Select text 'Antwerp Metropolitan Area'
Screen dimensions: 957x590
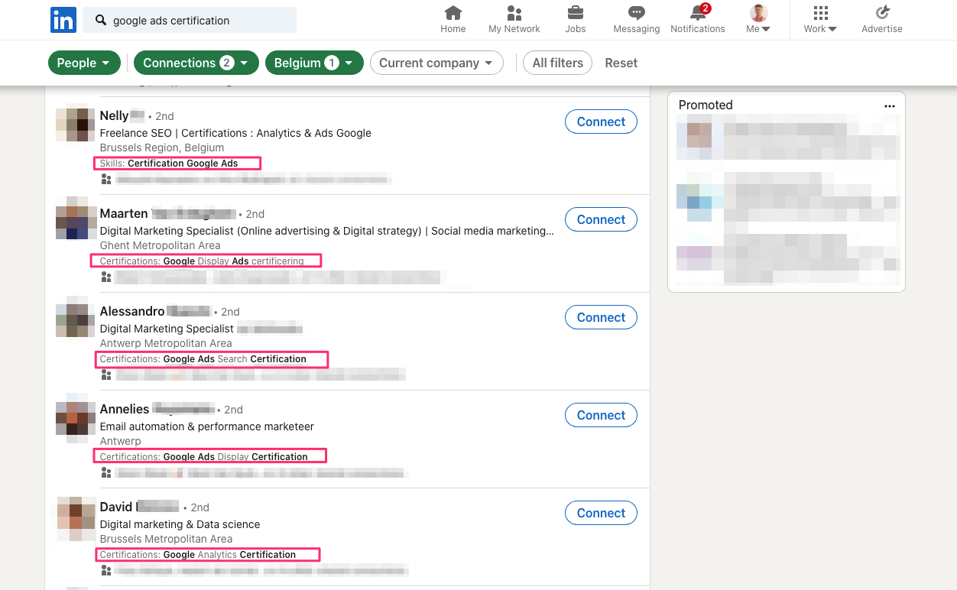click(x=166, y=343)
